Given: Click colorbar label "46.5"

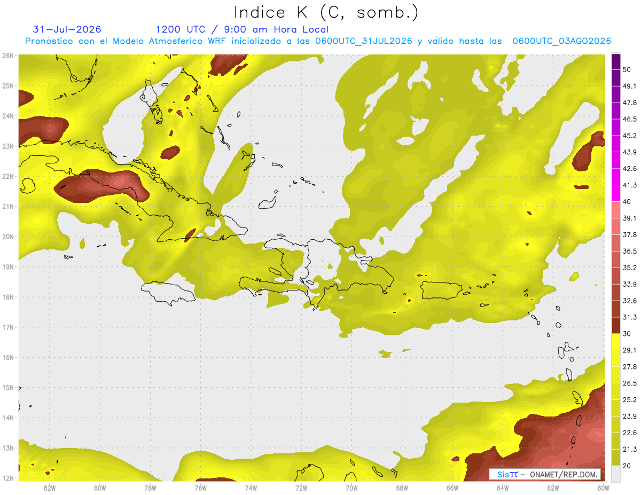Looking at the screenshot, I should click(630, 119).
